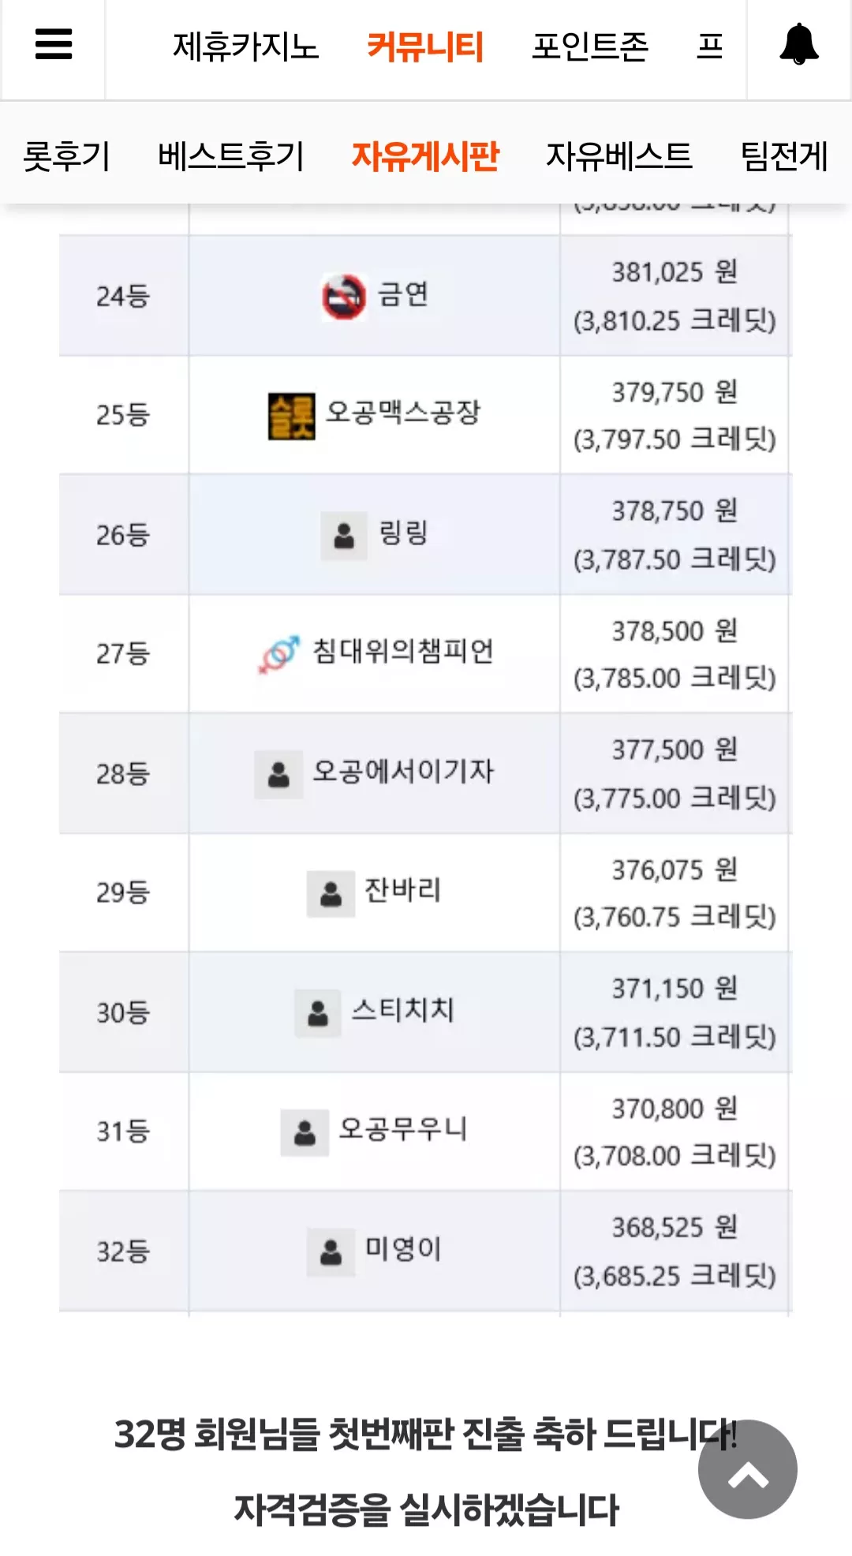Click the profile avatar beside 잔바리

331,893
